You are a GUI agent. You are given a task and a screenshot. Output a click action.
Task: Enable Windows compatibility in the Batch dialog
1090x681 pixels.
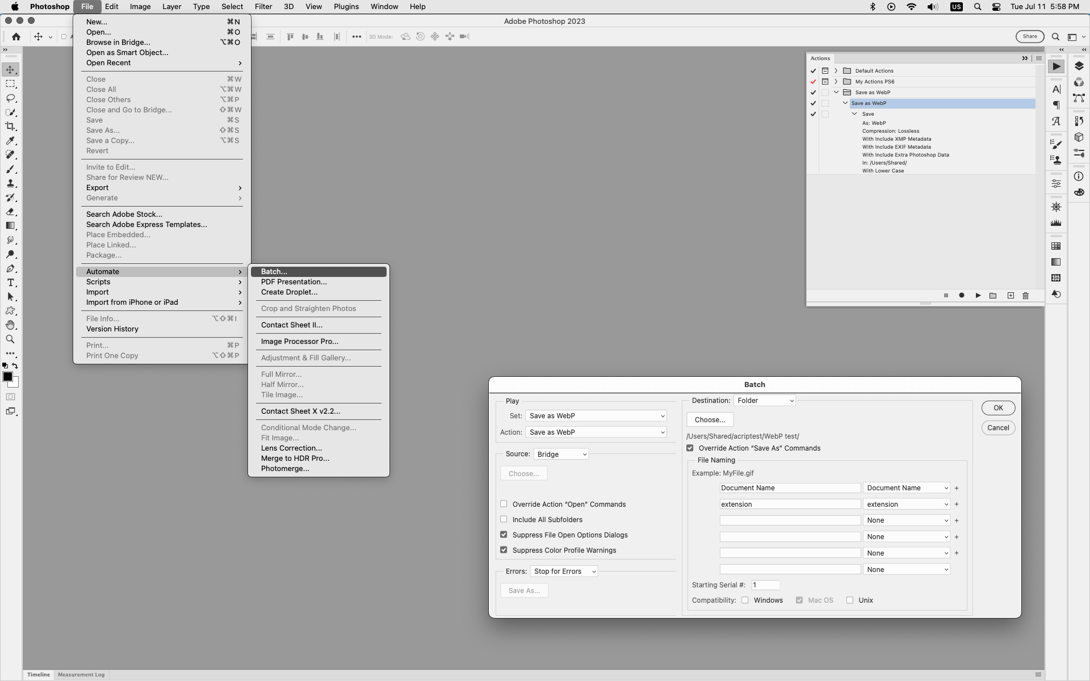[745, 600]
